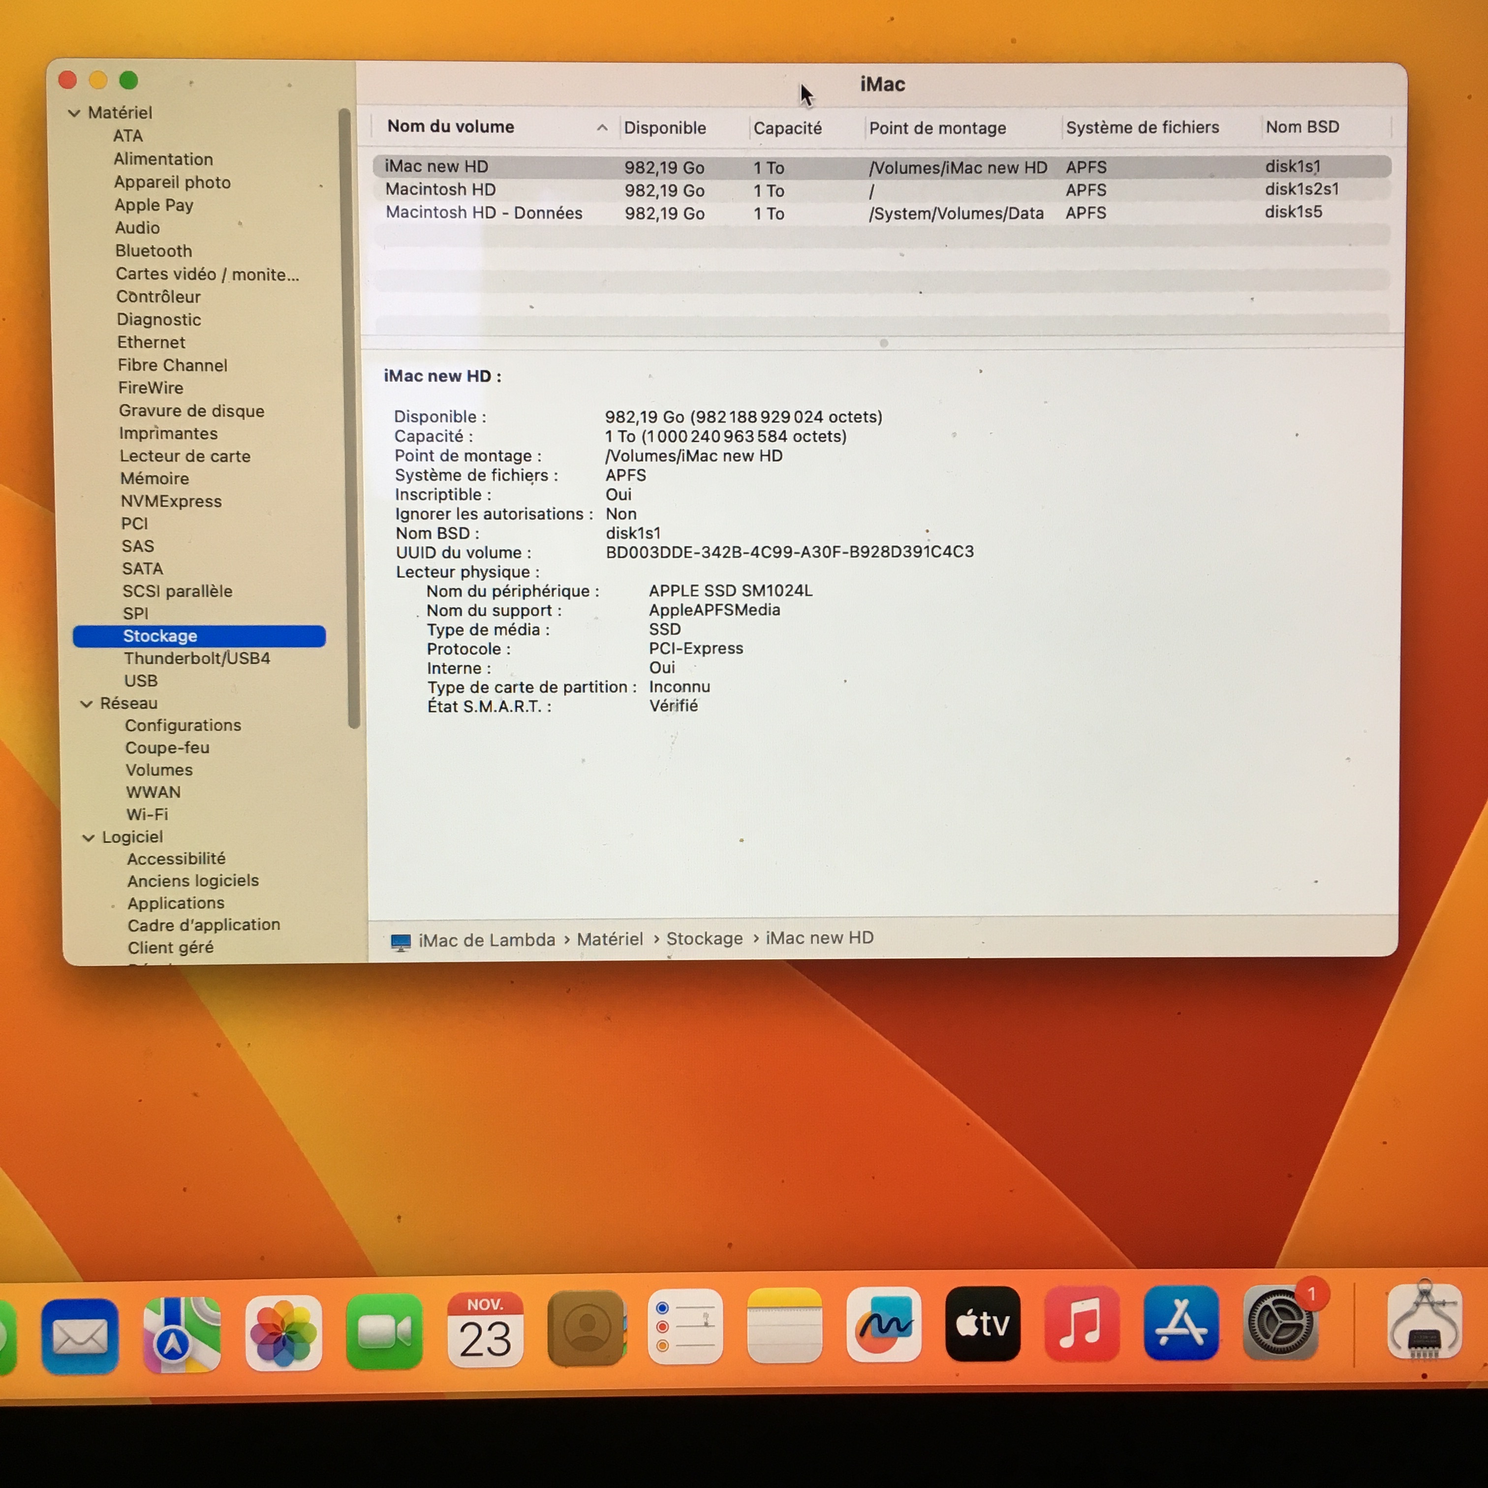Select NVMExpress in the sidebar

tap(171, 501)
